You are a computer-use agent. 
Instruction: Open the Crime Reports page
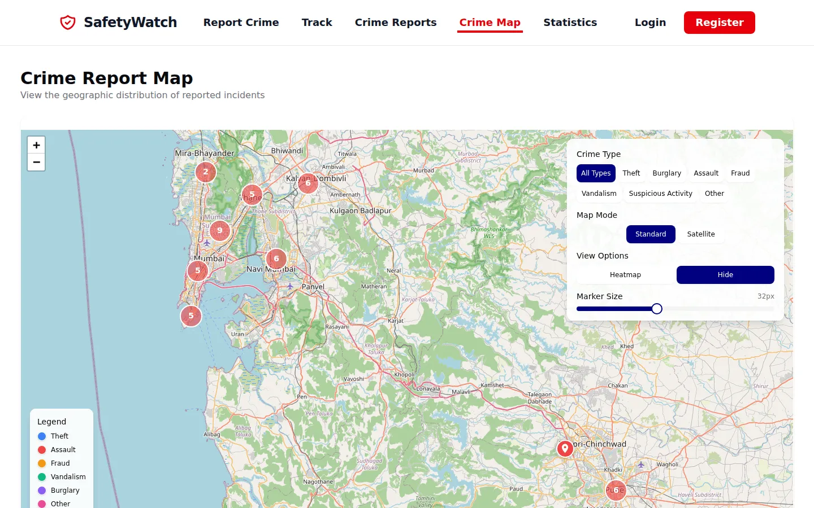pos(396,23)
